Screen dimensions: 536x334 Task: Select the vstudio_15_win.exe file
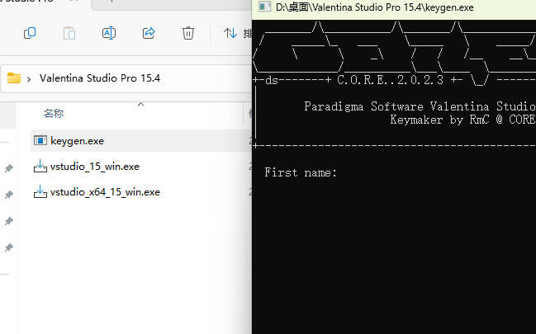[94, 167]
